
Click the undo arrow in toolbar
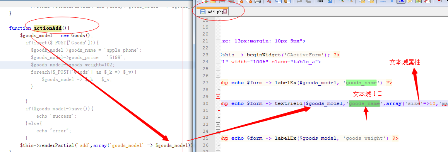299,2
